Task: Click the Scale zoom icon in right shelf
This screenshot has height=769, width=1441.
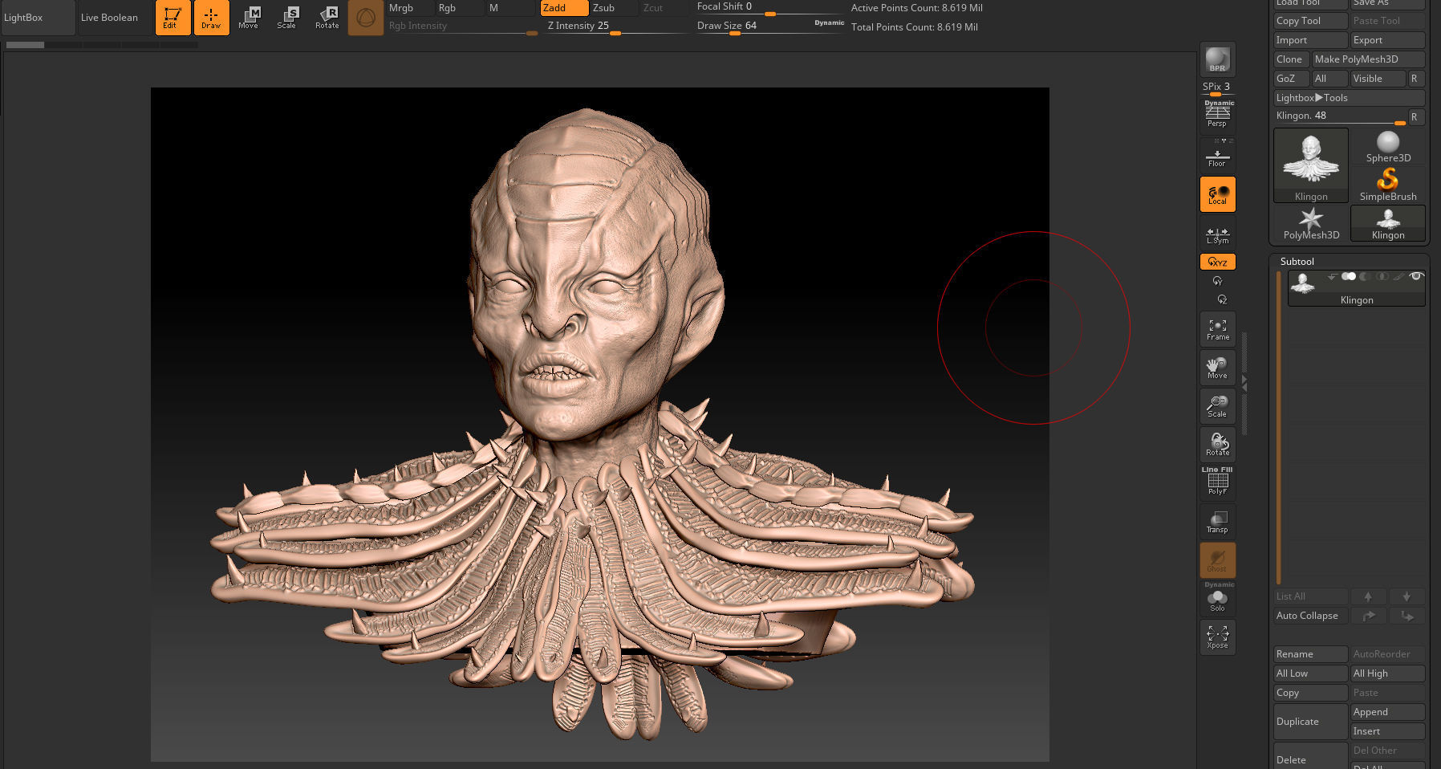Action: tap(1217, 406)
